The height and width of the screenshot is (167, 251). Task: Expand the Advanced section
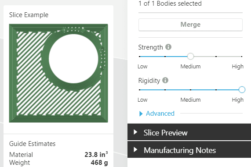pyautogui.click(x=157, y=114)
